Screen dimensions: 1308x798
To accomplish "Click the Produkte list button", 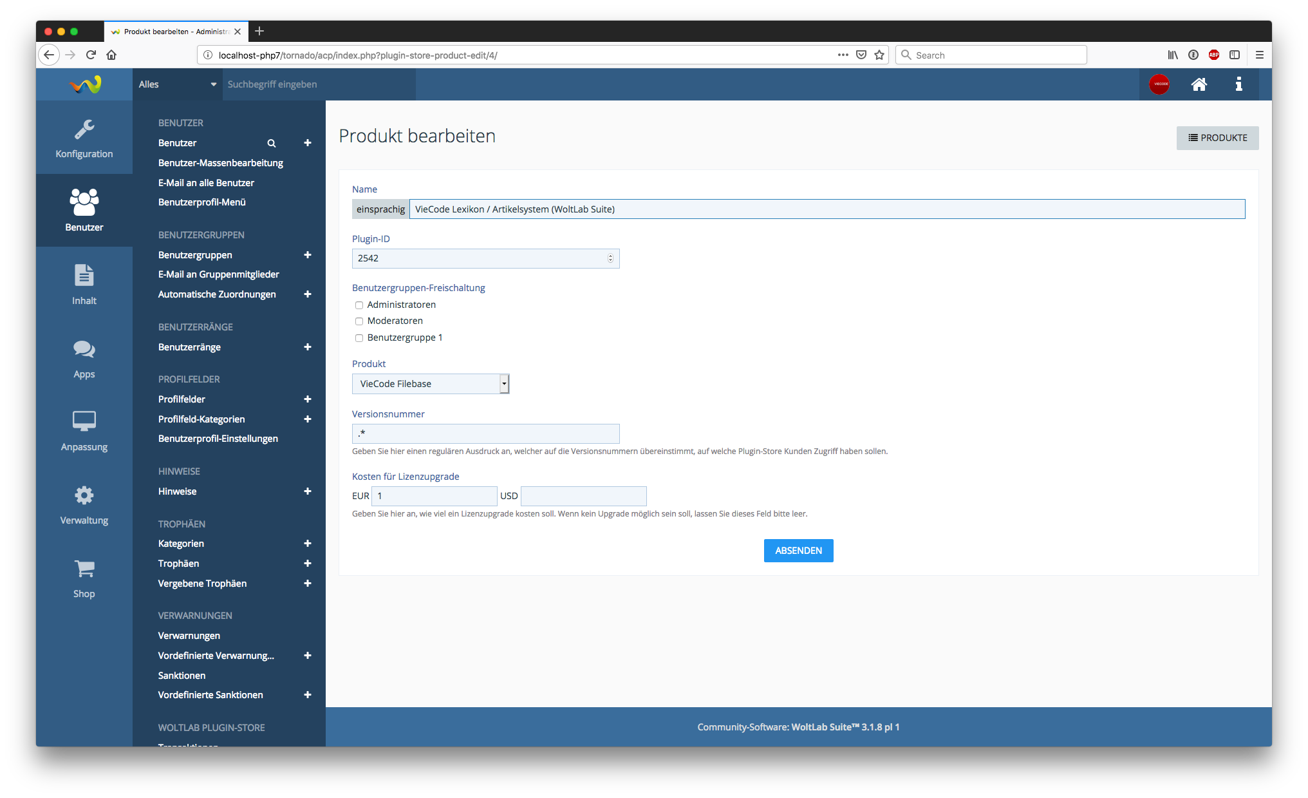I will 1217,138.
